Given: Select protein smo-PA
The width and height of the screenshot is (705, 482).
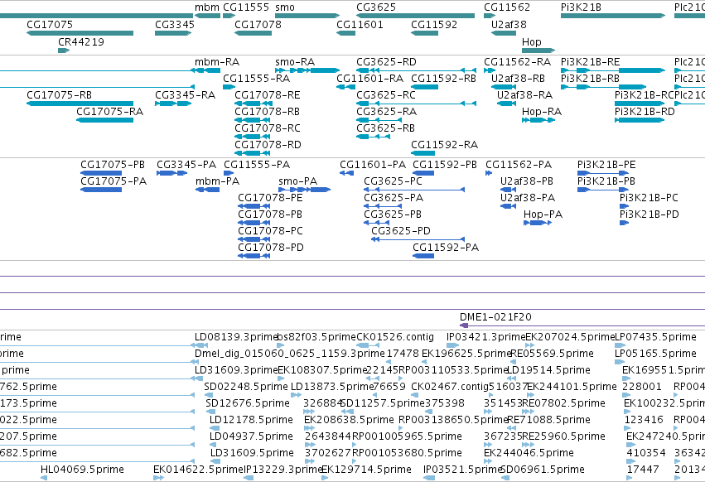Looking at the screenshot, I should coord(304,190).
